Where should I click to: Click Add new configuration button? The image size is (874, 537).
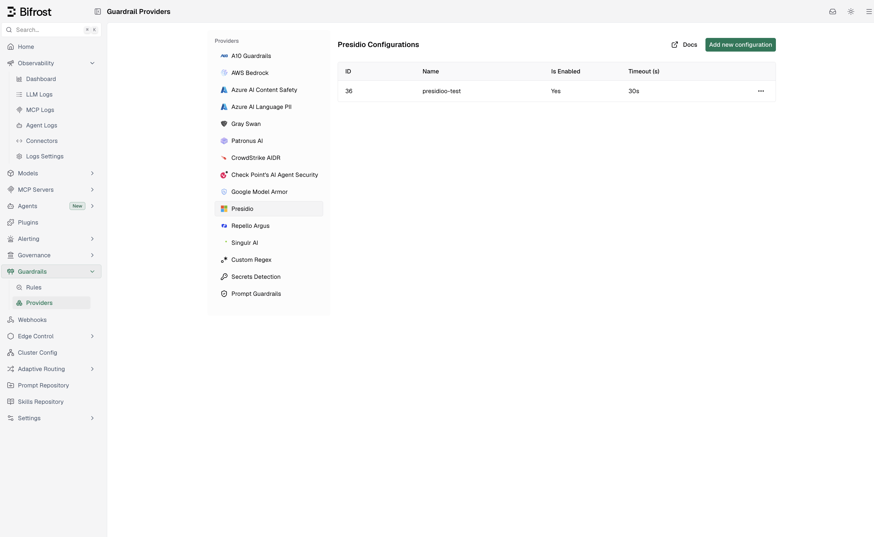coord(740,45)
